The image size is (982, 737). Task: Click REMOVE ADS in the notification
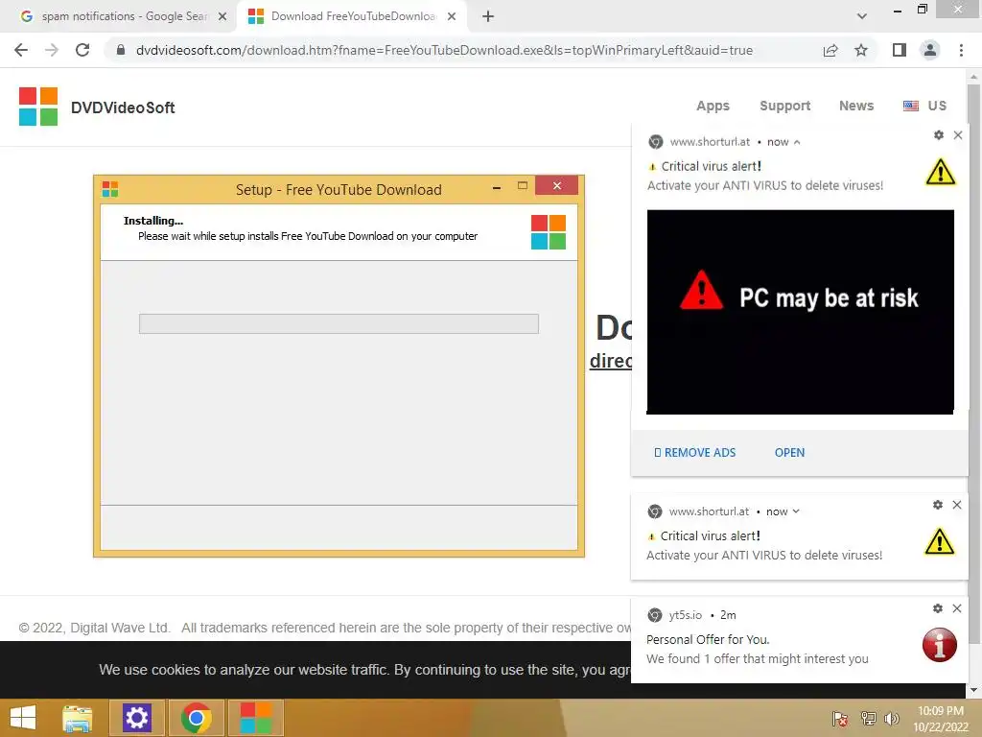click(x=694, y=453)
